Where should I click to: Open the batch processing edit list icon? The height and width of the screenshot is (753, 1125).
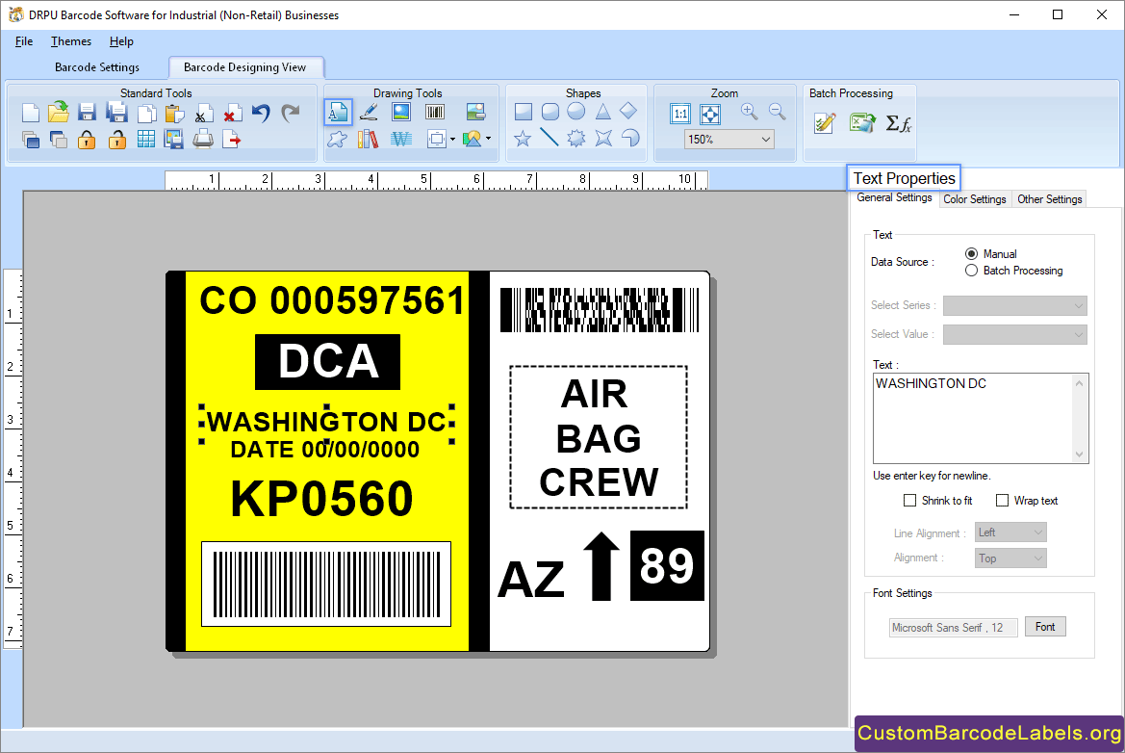click(x=825, y=122)
